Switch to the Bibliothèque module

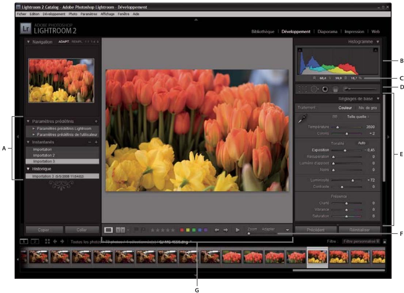[265, 30]
